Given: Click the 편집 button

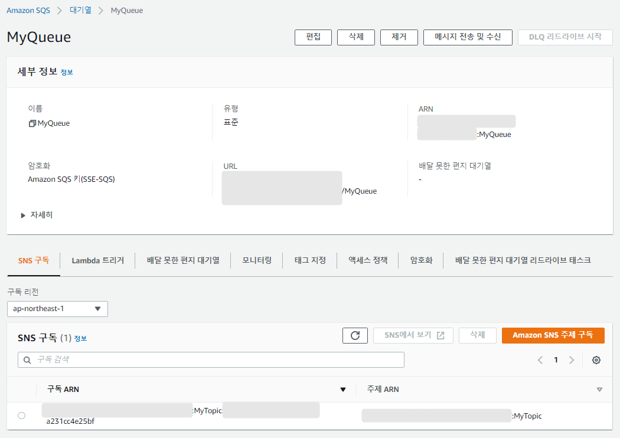Looking at the screenshot, I should [313, 37].
